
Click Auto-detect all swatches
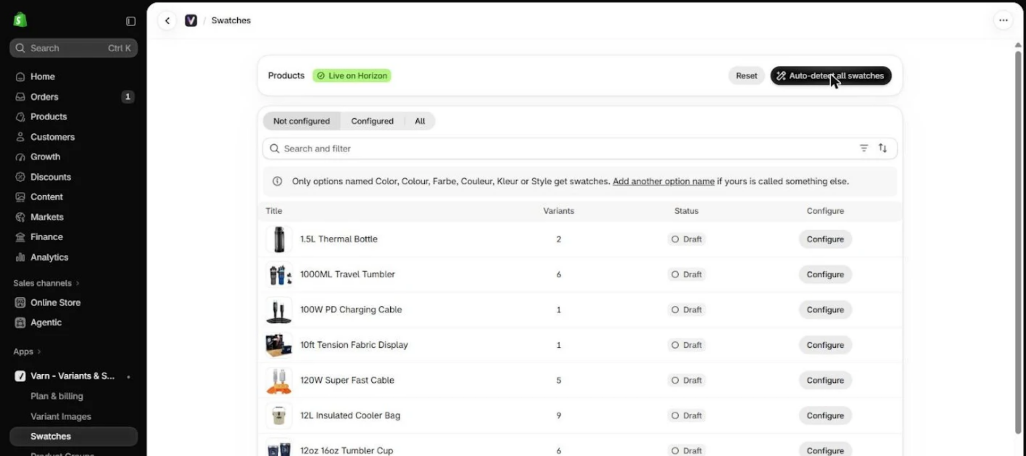830,76
